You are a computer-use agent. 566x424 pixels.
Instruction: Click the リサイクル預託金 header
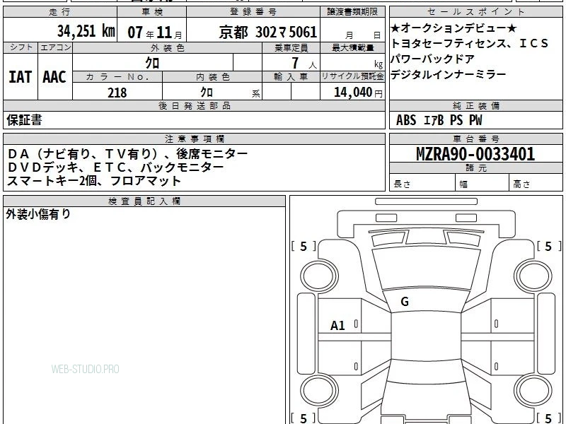[x=352, y=77]
